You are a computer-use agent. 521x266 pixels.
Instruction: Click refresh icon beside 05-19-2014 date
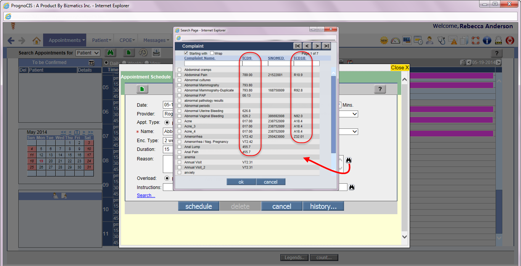tap(463, 62)
